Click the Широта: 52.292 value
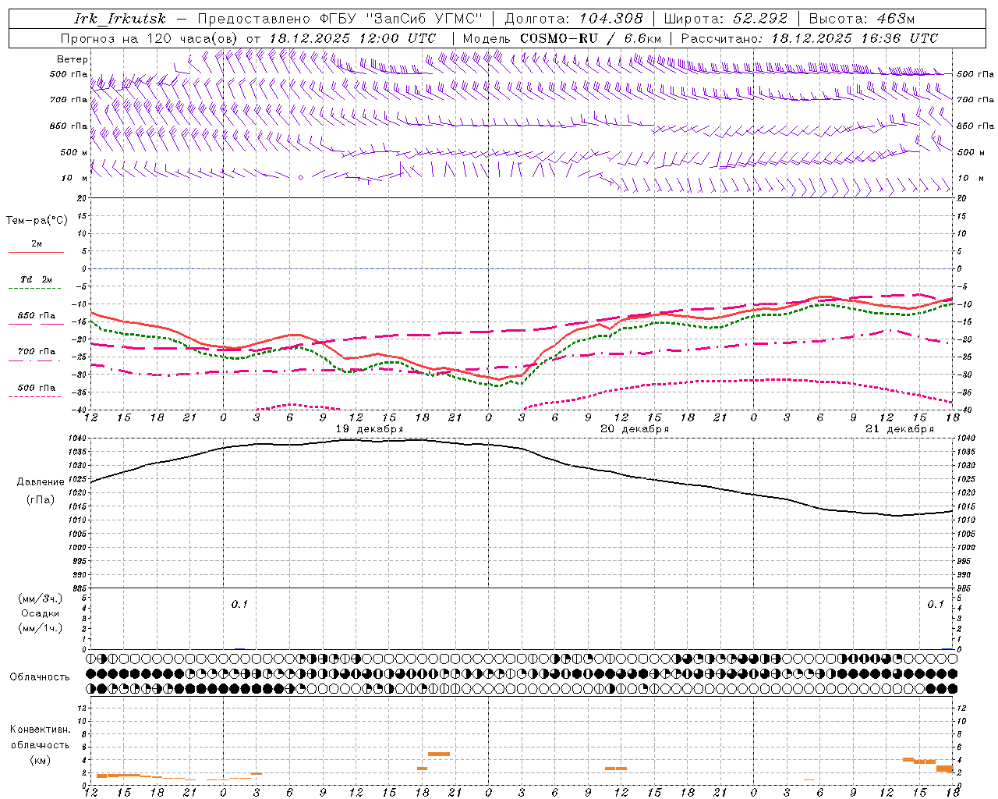 pyautogui.click(x=726, y=19)
